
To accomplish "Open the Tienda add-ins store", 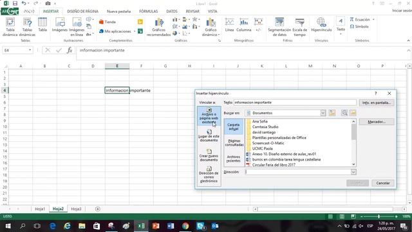I will 108,22.
